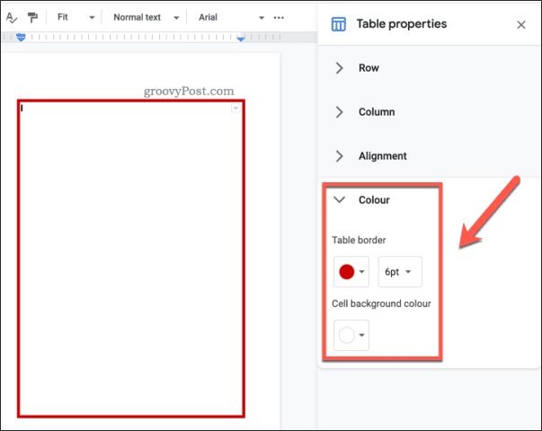
Task: Collapse the Colour section
Action: coord(361,200)
